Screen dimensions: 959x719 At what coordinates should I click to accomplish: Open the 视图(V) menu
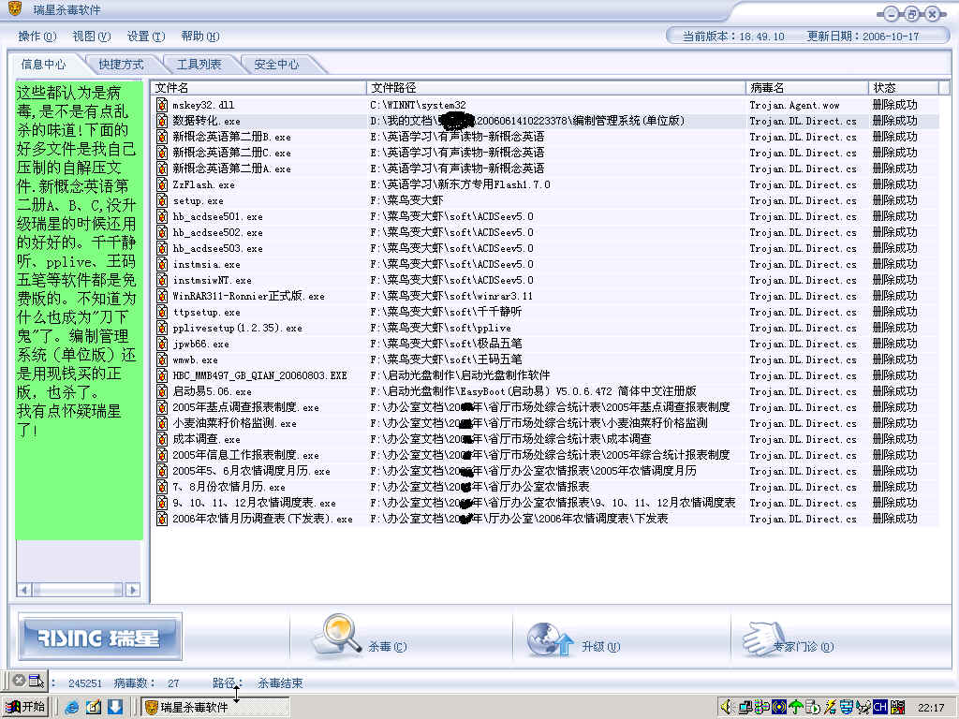tap(91, 37)
